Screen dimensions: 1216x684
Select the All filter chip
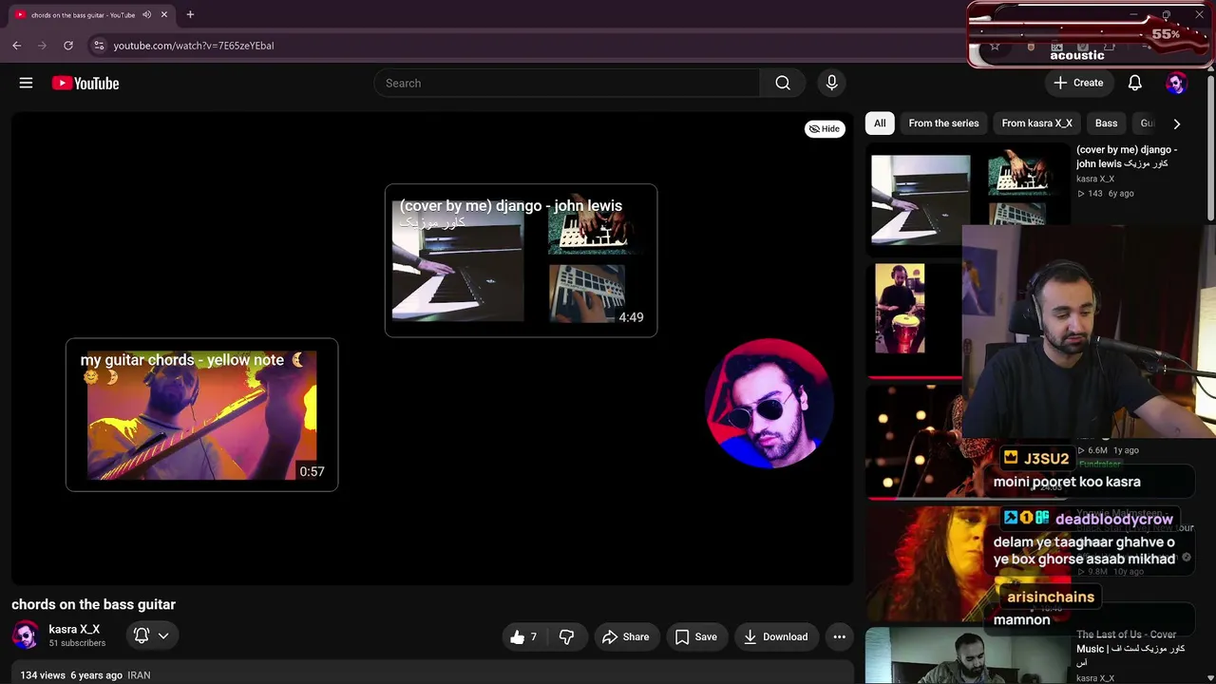pos(880,123)
